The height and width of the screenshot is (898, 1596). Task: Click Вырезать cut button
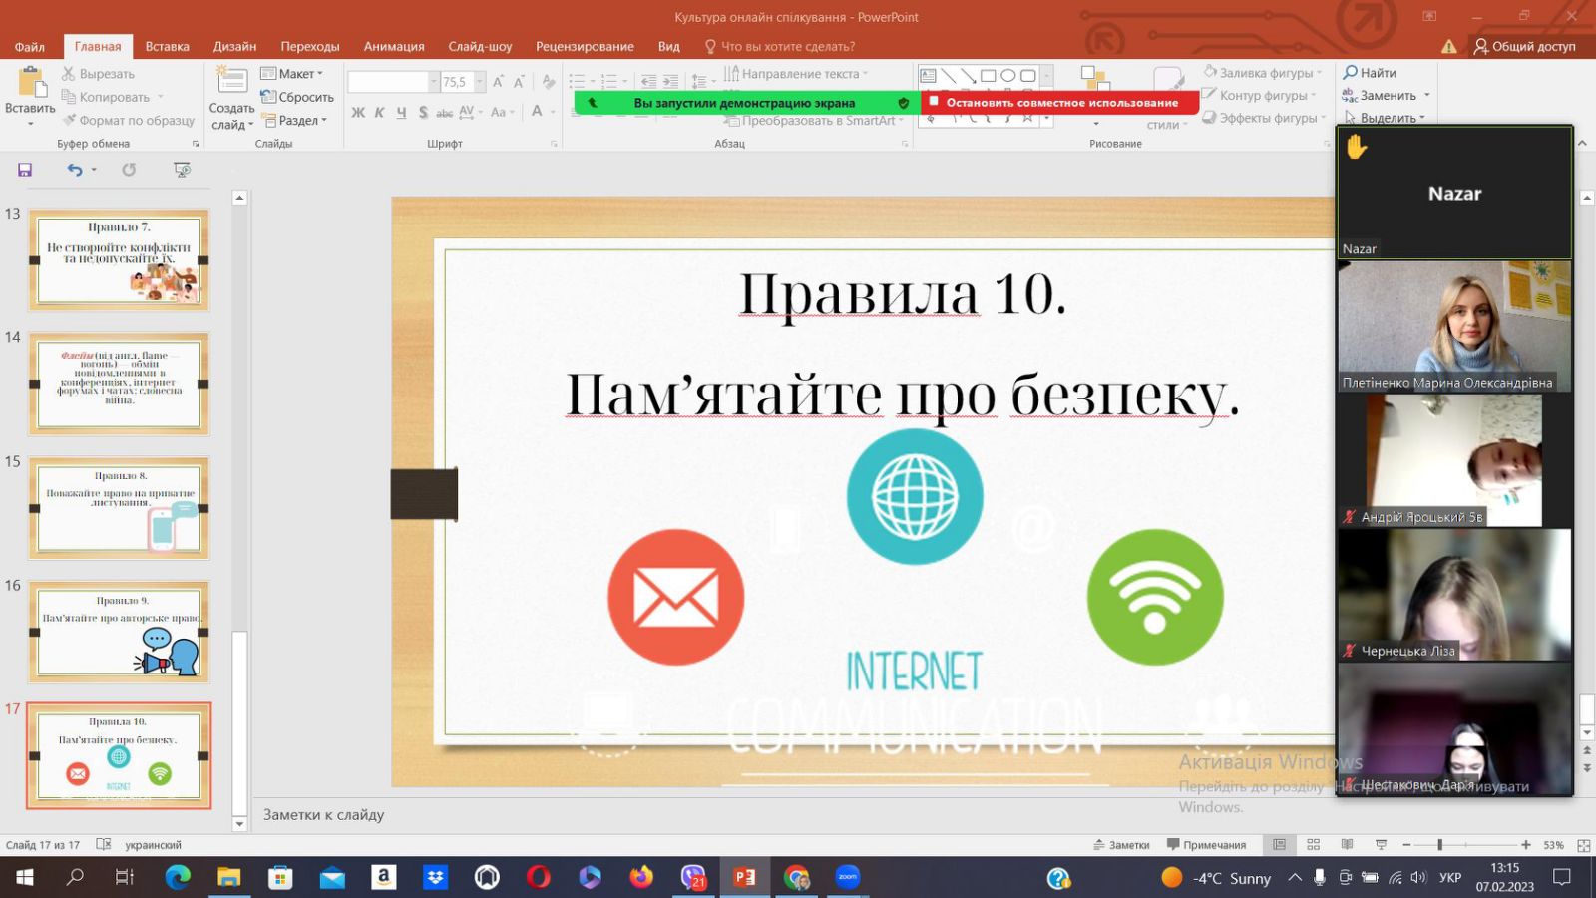point(98,74)
